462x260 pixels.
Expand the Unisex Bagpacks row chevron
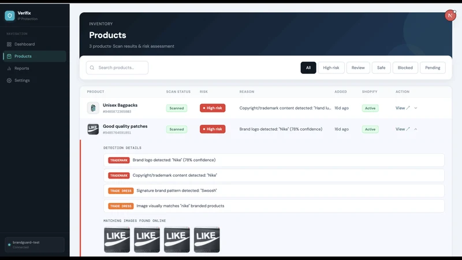coord(416,108)
